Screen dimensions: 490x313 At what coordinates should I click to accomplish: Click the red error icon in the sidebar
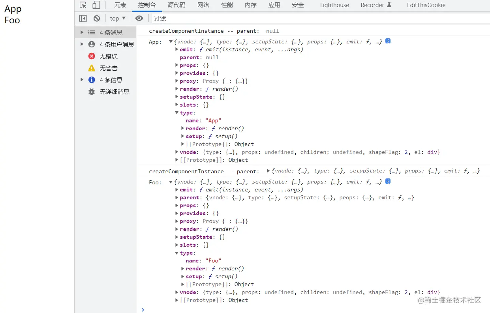point(92,56)
